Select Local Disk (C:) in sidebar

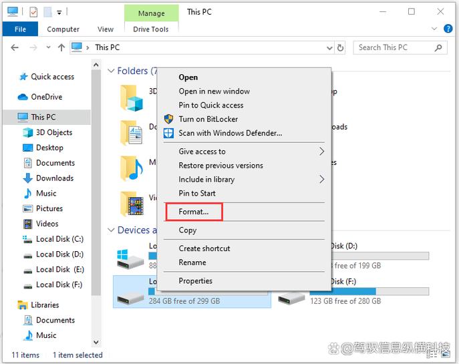pos(53,239)
